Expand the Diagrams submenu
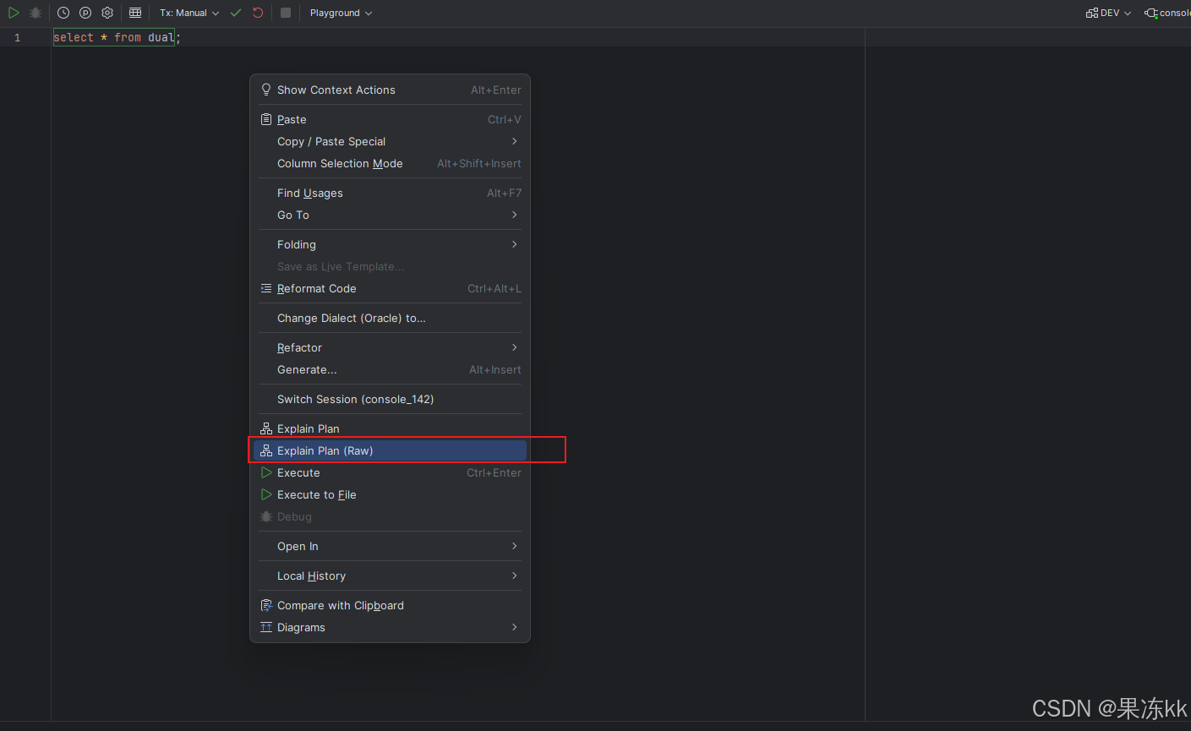Viewport: 1191px width, 731px height. coord(390,627)
